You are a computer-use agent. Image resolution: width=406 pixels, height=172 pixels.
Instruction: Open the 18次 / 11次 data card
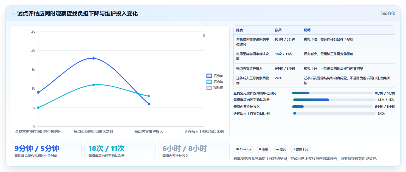(120, 151)
